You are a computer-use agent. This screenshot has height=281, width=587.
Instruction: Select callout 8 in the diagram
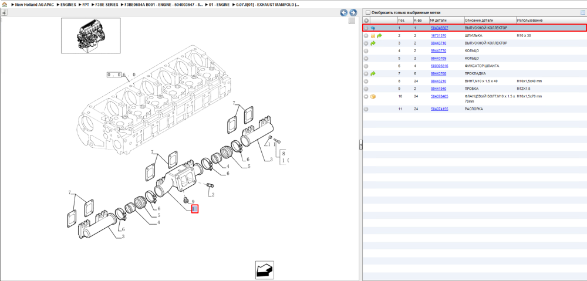(284, 153)
